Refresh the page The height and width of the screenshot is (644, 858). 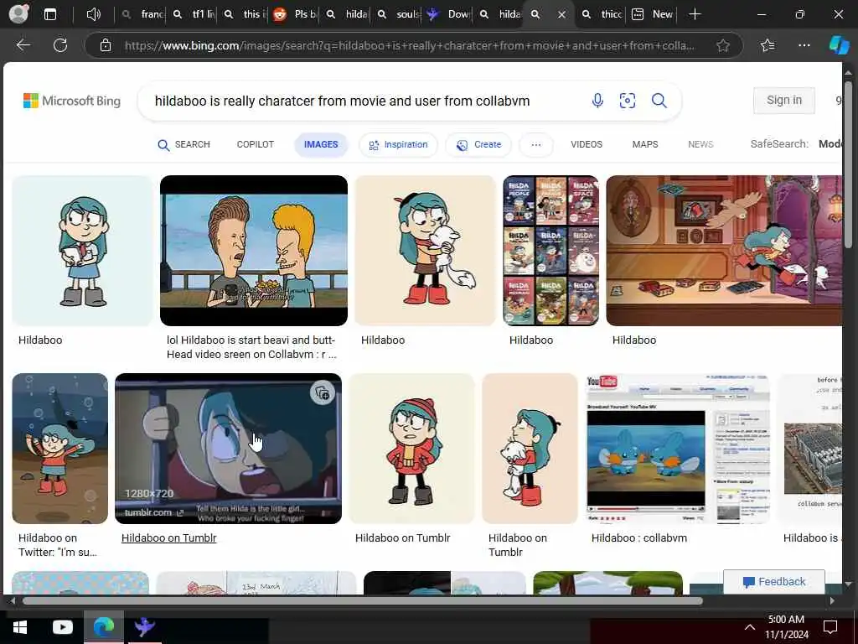pyautogui.click(x=60, y=45)
